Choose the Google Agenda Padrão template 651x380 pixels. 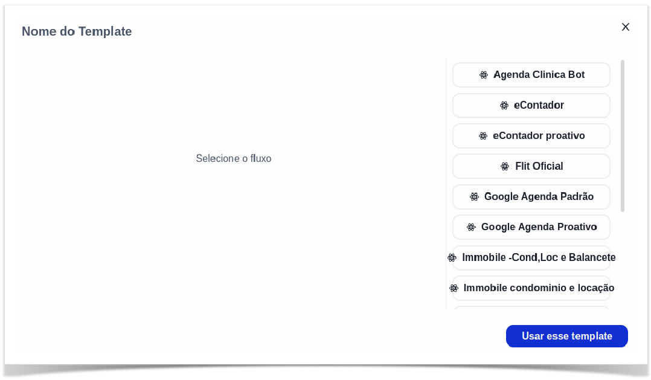pyautogui.click(x=531, y=197)
